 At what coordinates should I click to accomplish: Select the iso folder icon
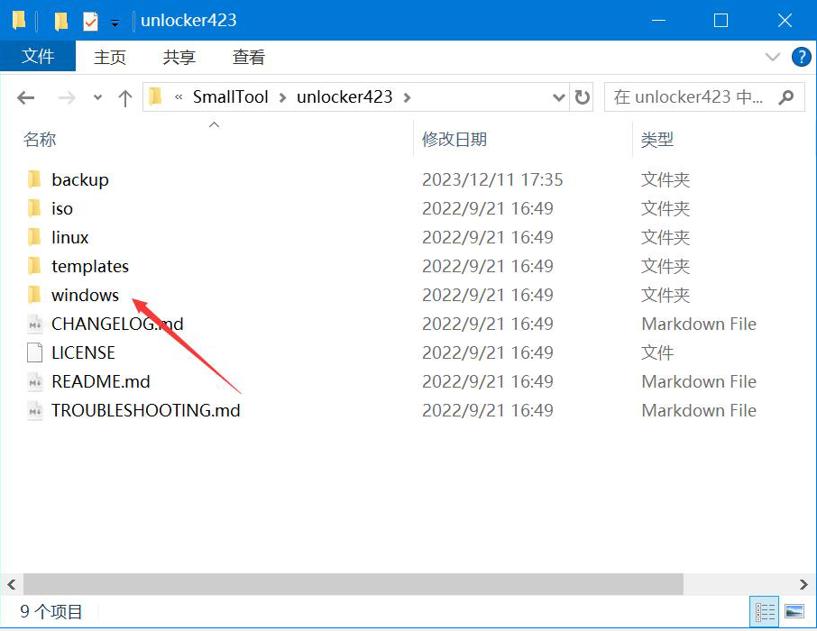tap(34, 208)
